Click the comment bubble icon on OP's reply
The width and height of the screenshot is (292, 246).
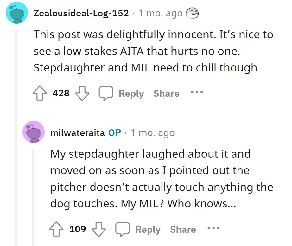[x=122, y=229]
